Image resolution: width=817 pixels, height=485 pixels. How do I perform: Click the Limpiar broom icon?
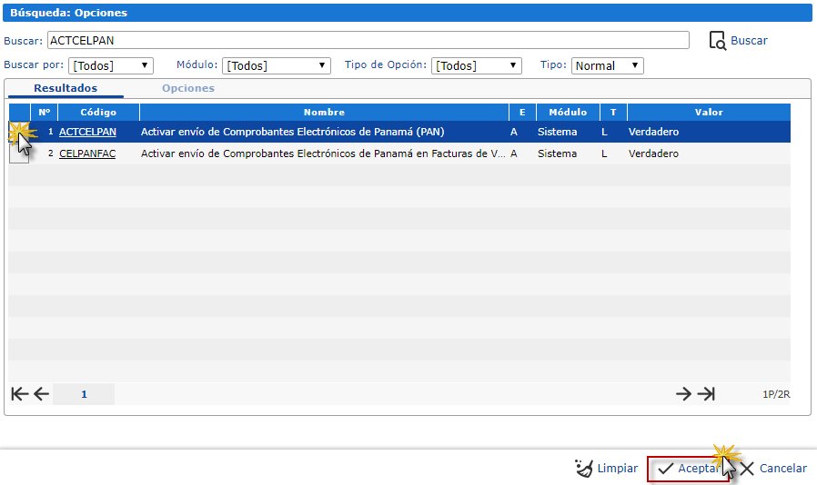pyautogui.click(x=583, y=468)
